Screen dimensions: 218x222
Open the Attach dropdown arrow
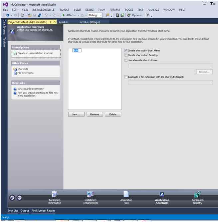click(x=78, y=15)
